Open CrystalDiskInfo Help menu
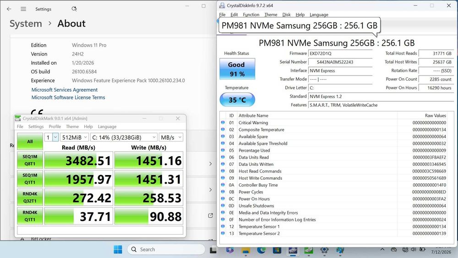Screen dimensions: 458x258 click(300, 15)
